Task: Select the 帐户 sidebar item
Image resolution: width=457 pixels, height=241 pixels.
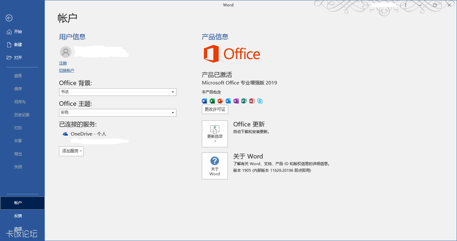Action: pyautogui.click(x=22, y=203)
